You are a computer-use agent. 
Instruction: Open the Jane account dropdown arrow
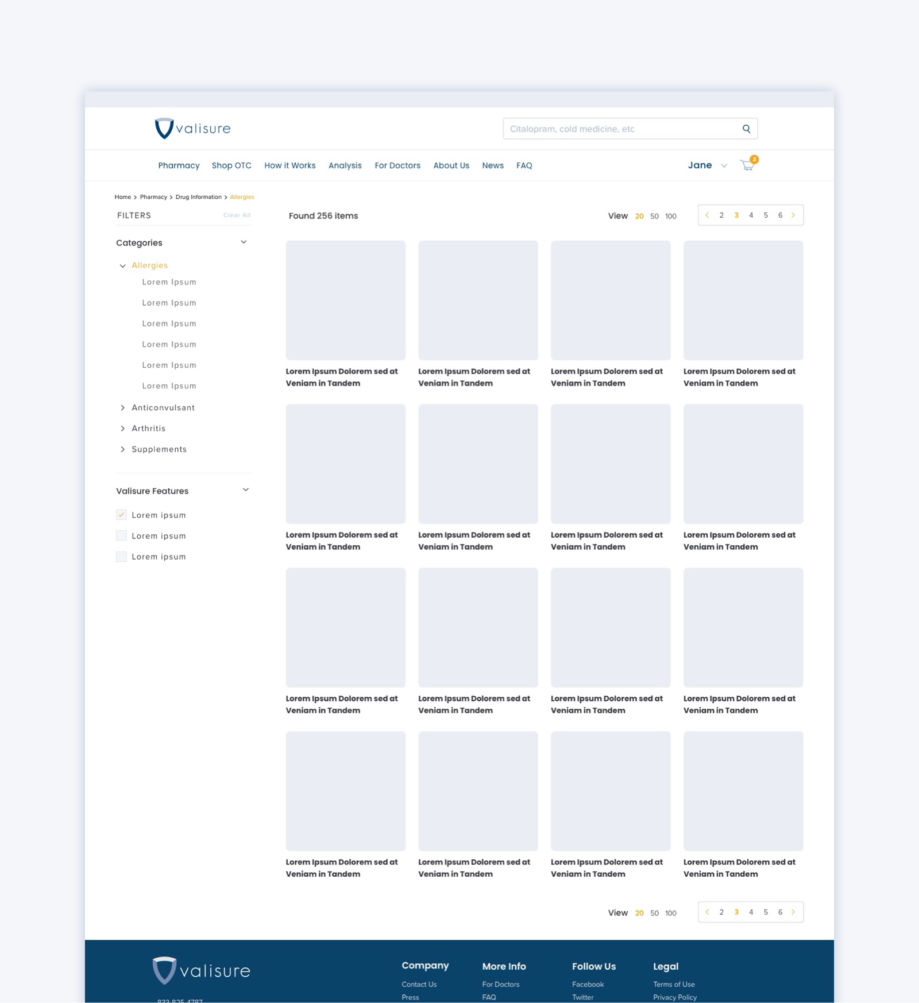724,165
